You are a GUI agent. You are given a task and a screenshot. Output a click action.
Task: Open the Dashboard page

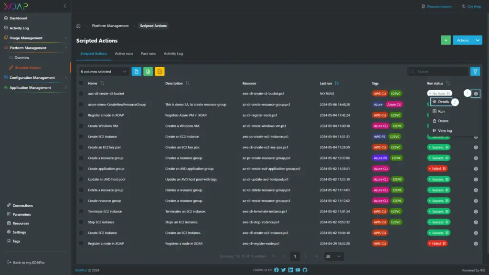tap(19, 18)
